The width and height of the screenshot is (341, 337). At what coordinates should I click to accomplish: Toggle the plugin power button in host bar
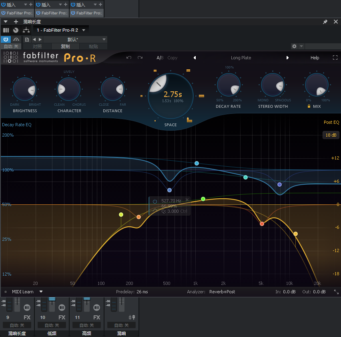coord(6,39)
